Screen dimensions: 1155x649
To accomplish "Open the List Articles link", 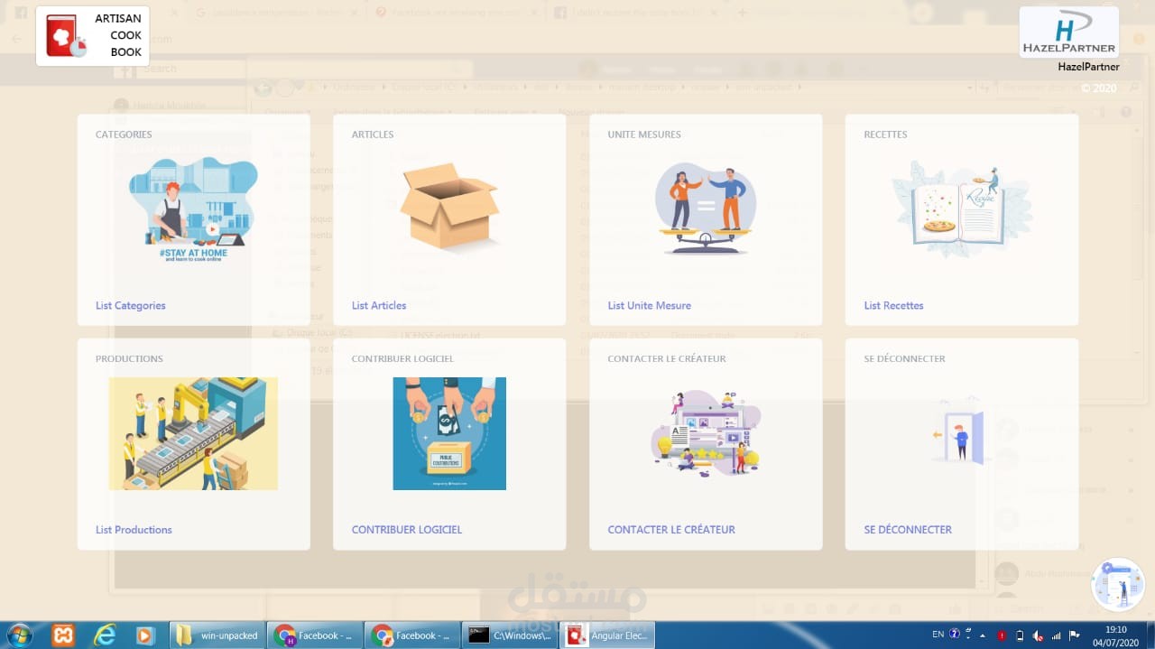I will (379, 305).
